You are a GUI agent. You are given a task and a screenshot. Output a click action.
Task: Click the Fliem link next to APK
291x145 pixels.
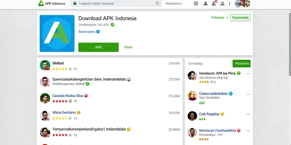tap(128, 47)
